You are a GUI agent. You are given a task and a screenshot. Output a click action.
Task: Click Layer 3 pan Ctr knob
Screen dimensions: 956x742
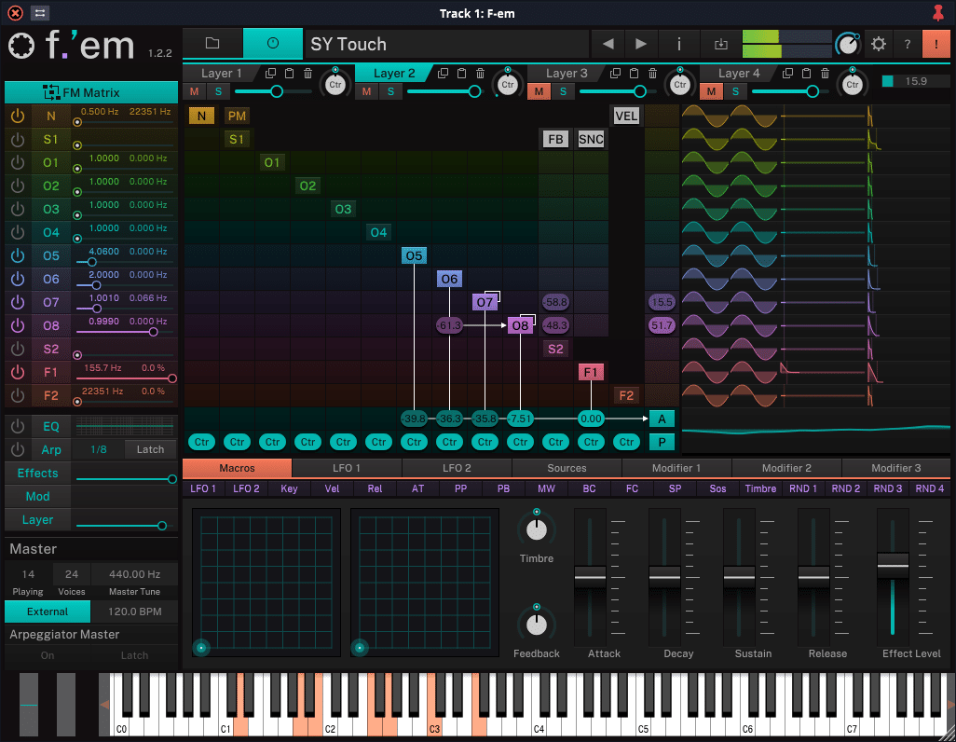coord(680,85)
